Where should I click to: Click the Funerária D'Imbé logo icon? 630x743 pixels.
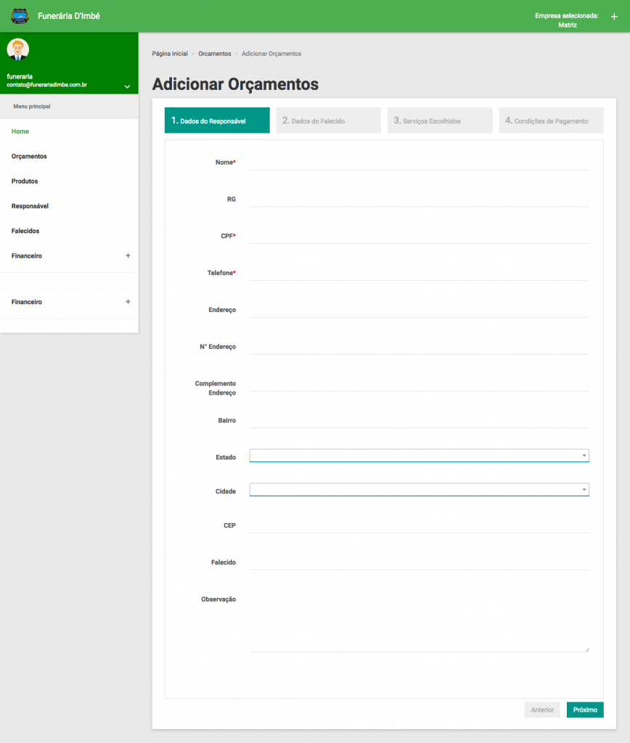pyautogui.click(x=20, y=15)
